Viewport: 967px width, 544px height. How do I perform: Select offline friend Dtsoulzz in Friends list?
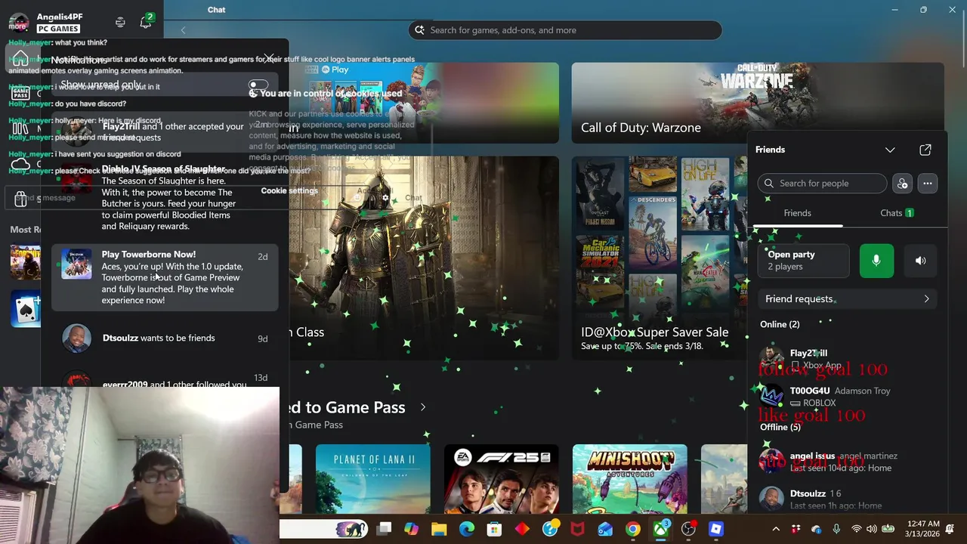click(x=846, y=499)
